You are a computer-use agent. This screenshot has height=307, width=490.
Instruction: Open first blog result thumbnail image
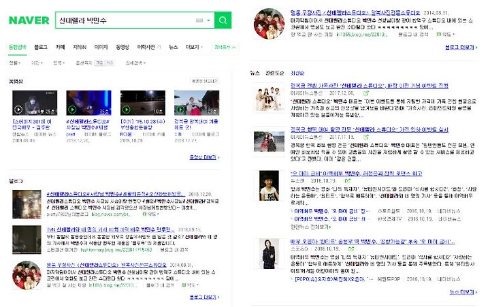click(27, 204)
